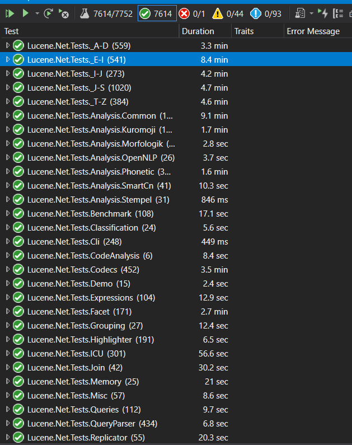Sort by the Test column header
The width and height of the screenshot is (352, 445).
91,31
